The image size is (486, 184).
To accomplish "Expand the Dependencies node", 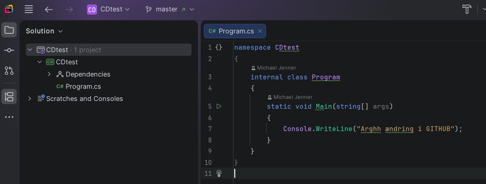I will tap(49, 74).
